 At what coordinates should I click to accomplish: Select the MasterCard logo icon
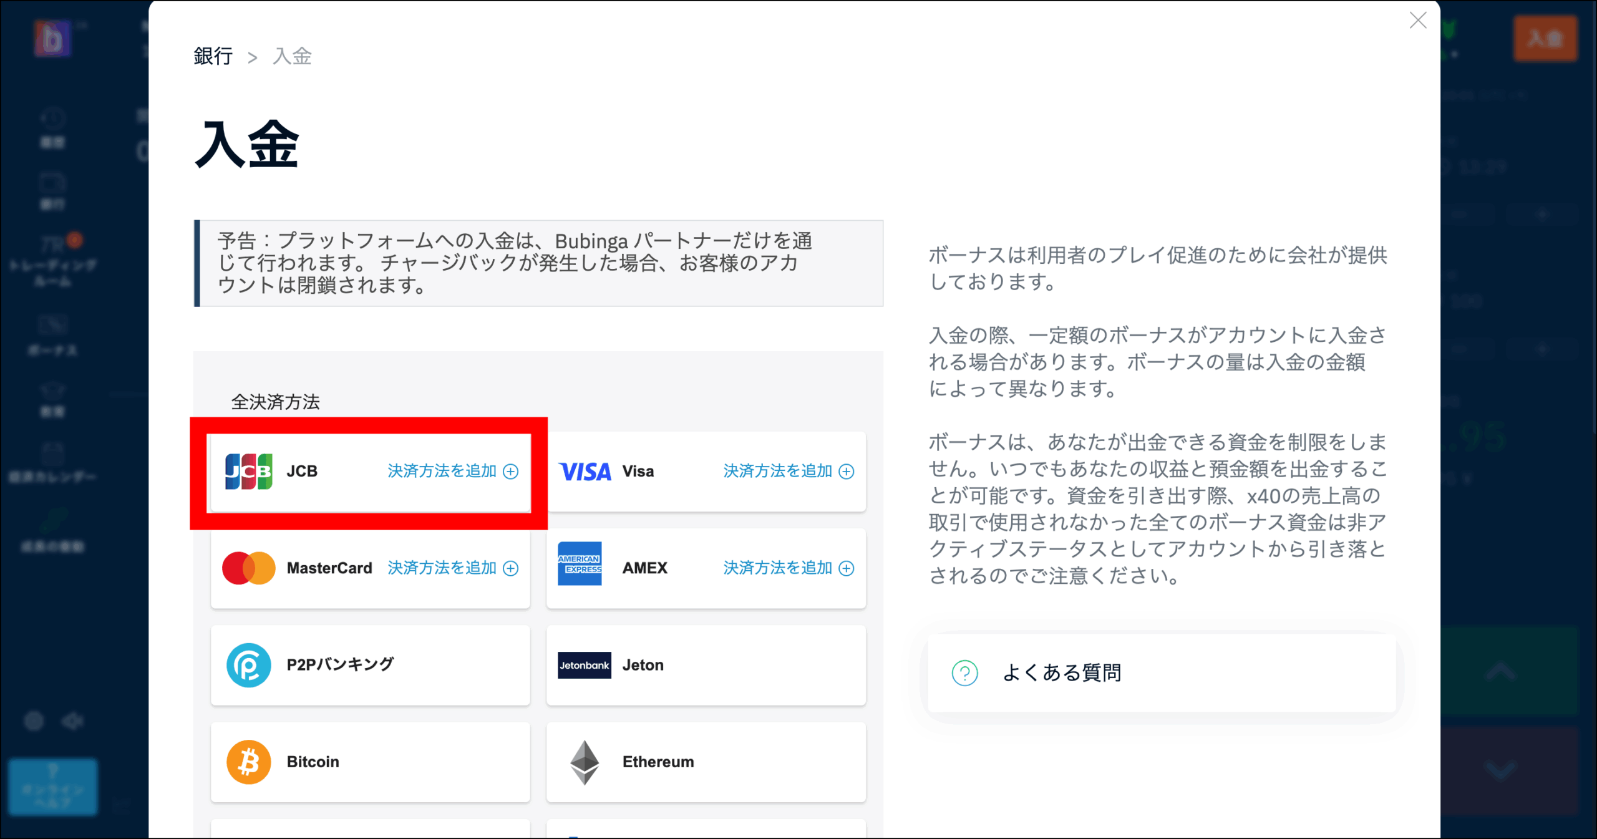coord(248,568)
